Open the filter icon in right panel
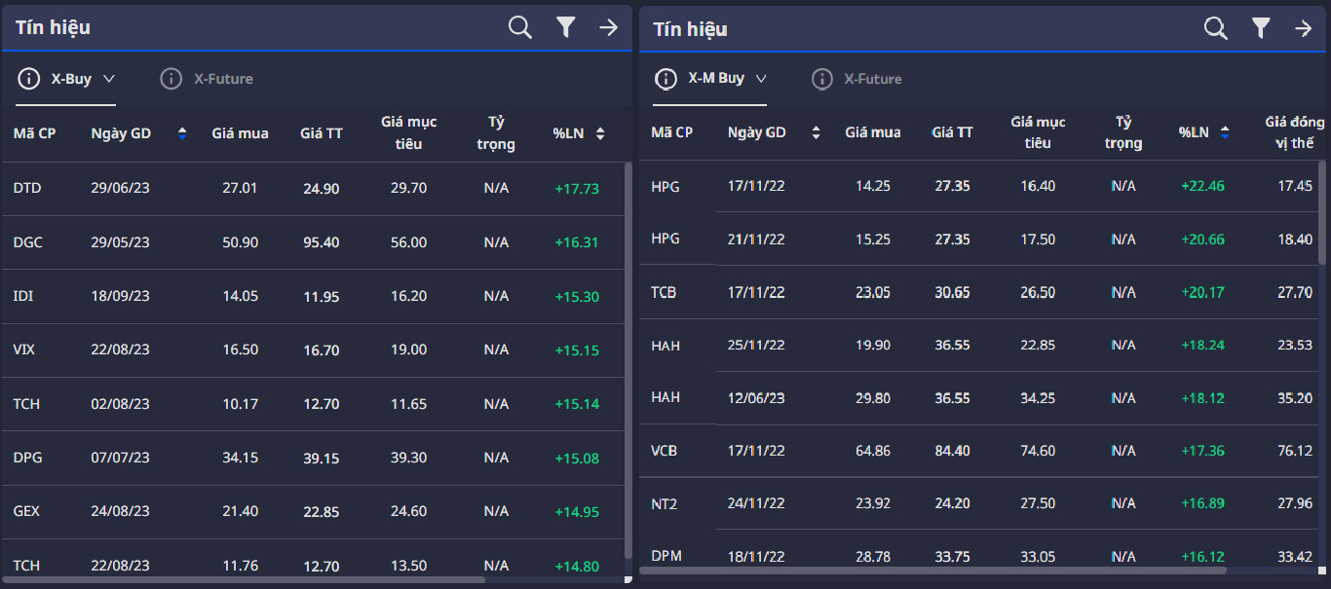 point(1261,29)
